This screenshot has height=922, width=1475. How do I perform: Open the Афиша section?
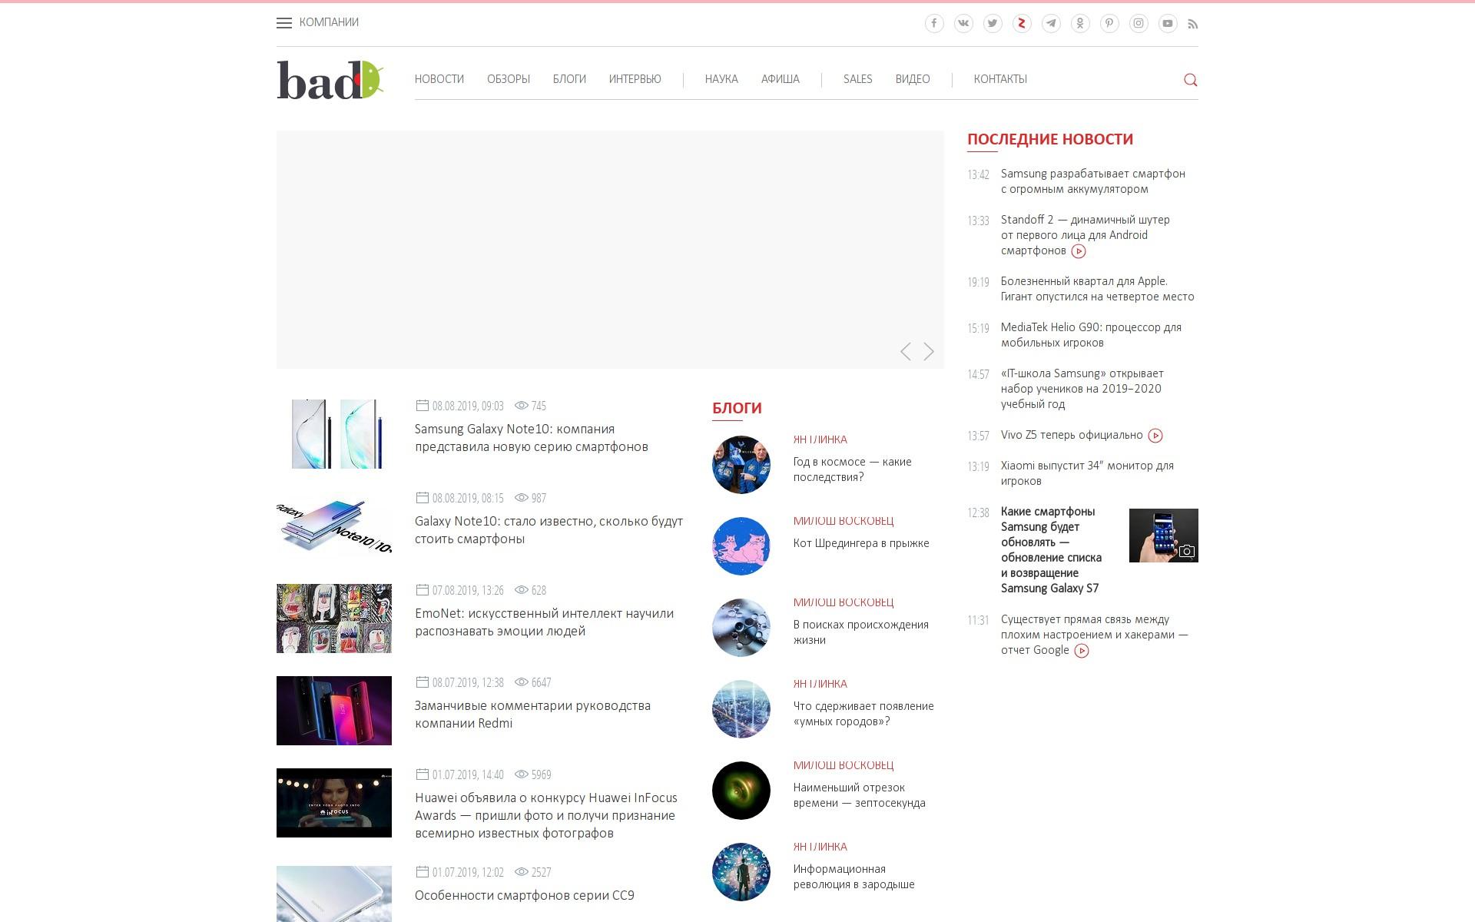point(781,79)
